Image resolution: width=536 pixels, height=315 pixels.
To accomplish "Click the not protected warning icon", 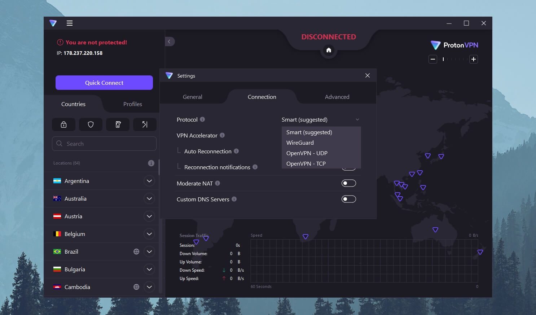I will click(x=60, y=42).
